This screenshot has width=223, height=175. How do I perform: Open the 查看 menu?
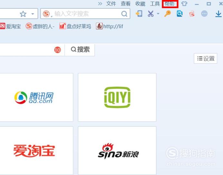coord(126,4)
